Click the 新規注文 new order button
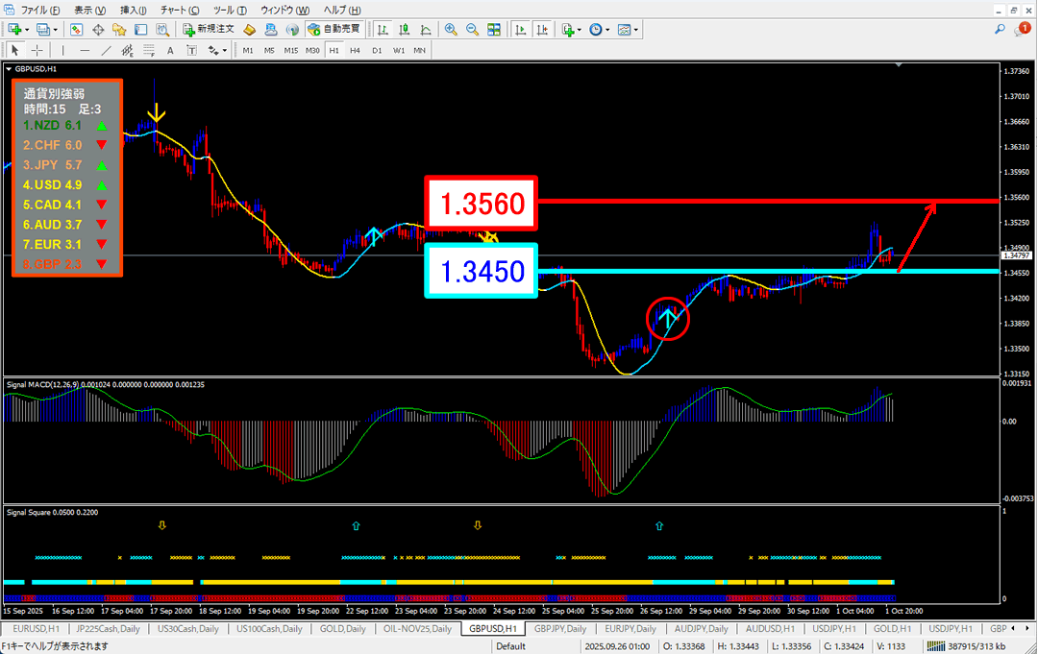1038x654 pixels. coord(208,30)
